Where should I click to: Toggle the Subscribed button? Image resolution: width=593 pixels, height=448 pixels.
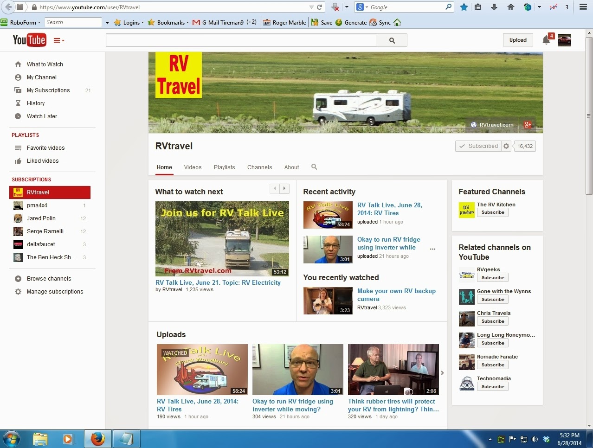click(478, 146)
